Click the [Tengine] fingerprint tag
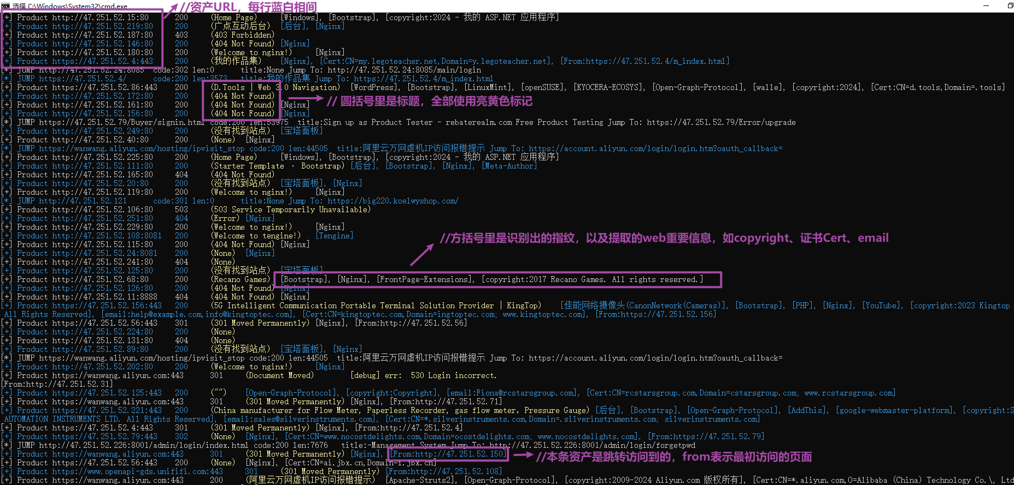This screenshot has height=485, width=1014. pos(335,236)
